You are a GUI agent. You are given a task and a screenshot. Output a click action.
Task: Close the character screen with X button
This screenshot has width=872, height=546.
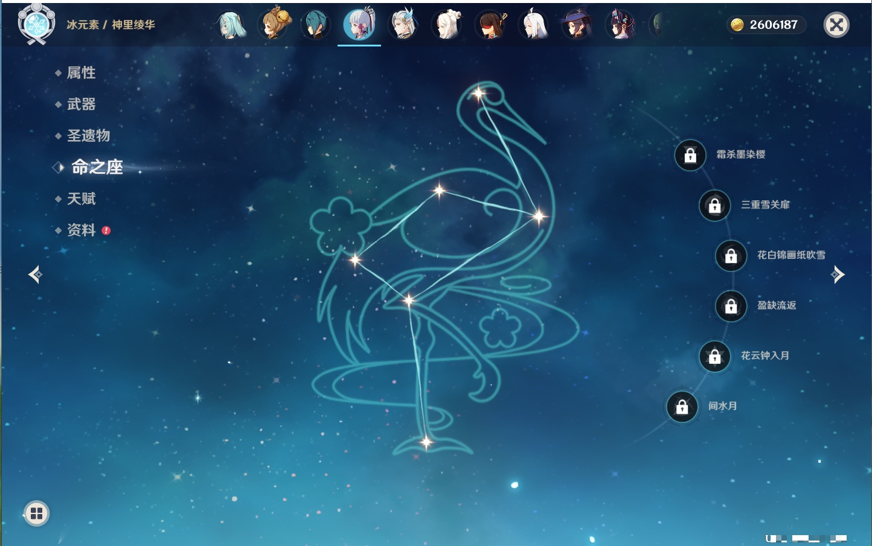(836, 25)
